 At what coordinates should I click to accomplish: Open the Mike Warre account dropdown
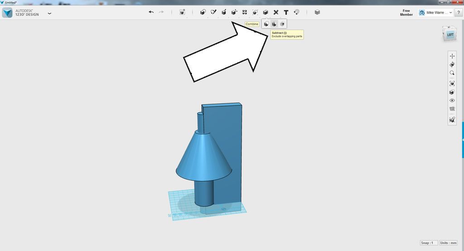click(435, 12)
